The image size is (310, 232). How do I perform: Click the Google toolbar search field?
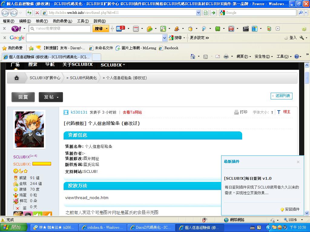(94, 38)
